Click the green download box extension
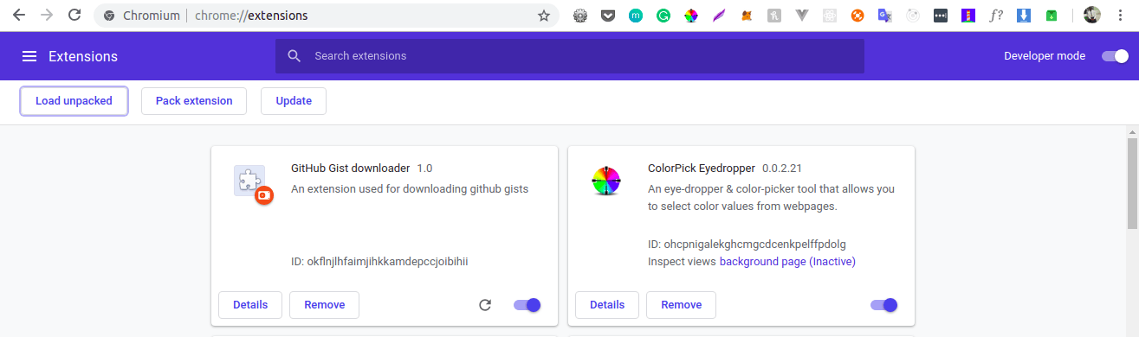The height and width of the screenshot is (337, 1139). coord(1052,16)
